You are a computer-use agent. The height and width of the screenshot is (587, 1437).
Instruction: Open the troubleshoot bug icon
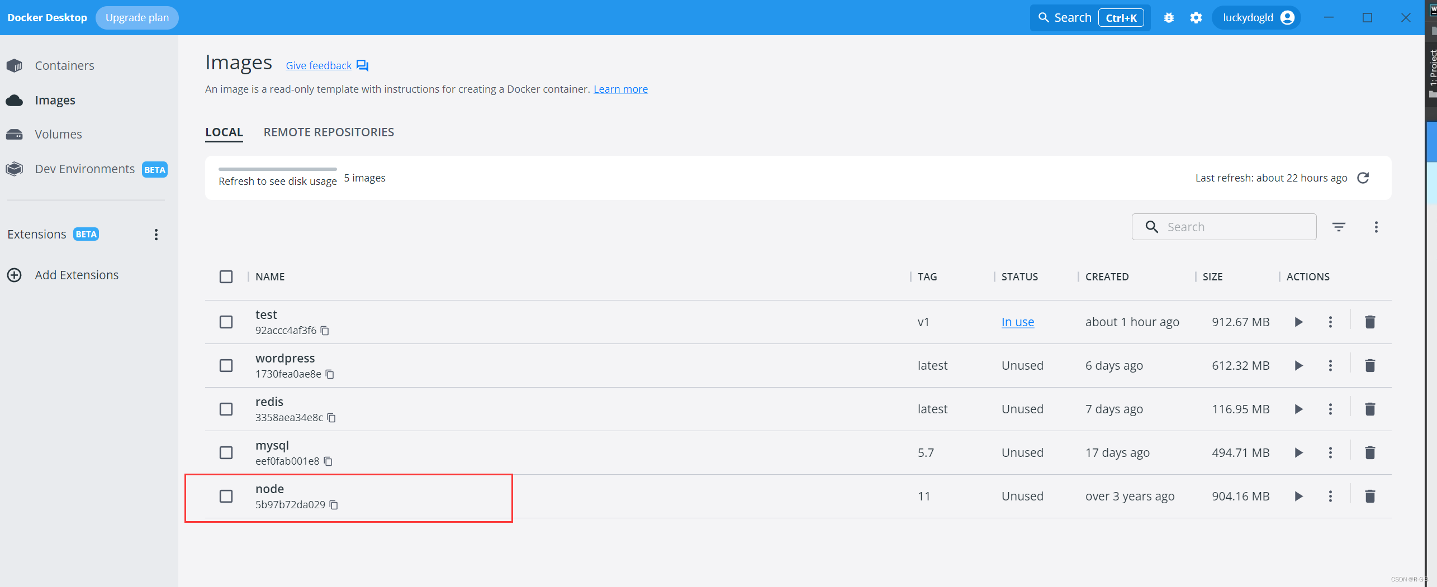coord(1169,18)
